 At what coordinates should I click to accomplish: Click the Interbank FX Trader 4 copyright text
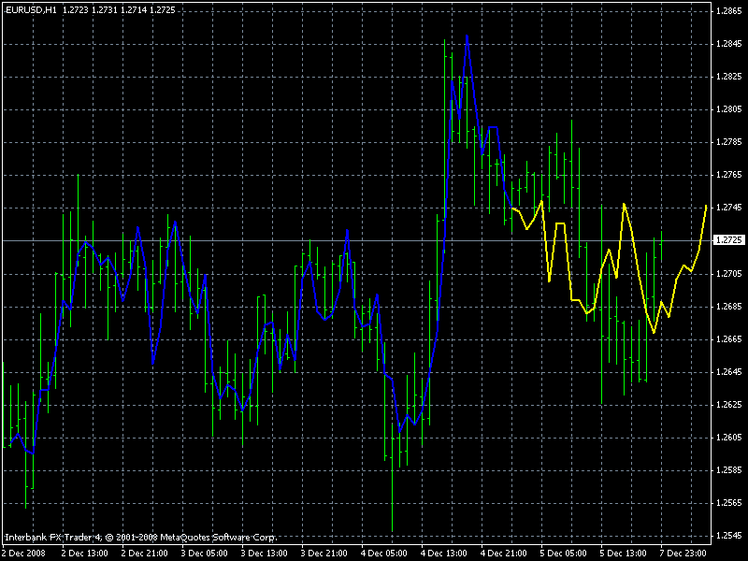click(x=141, y=538)
